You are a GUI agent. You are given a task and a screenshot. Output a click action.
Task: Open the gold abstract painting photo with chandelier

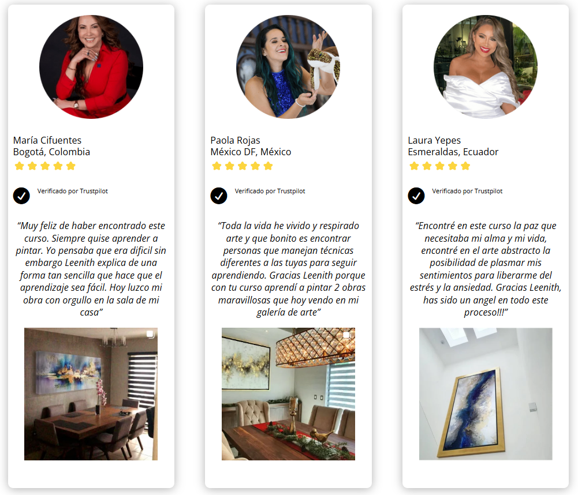288,393
